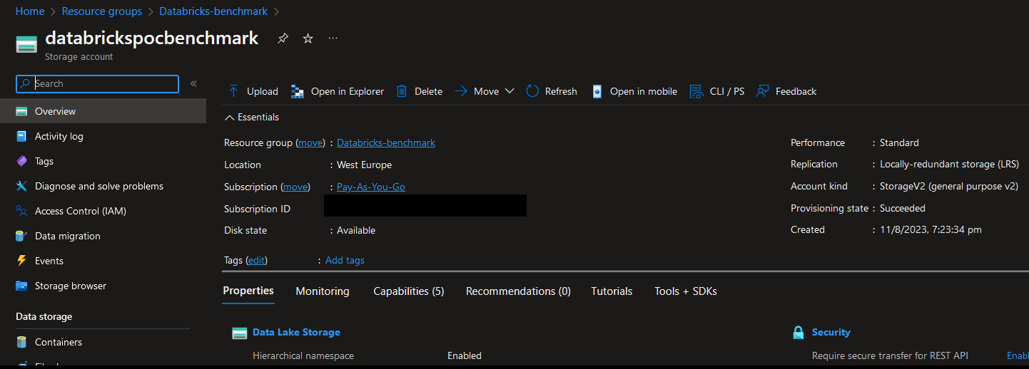The width and height of the screenshot is (1029, 369).
Task: Click the CLI / PS icon
Action: (x=696, y=91)
